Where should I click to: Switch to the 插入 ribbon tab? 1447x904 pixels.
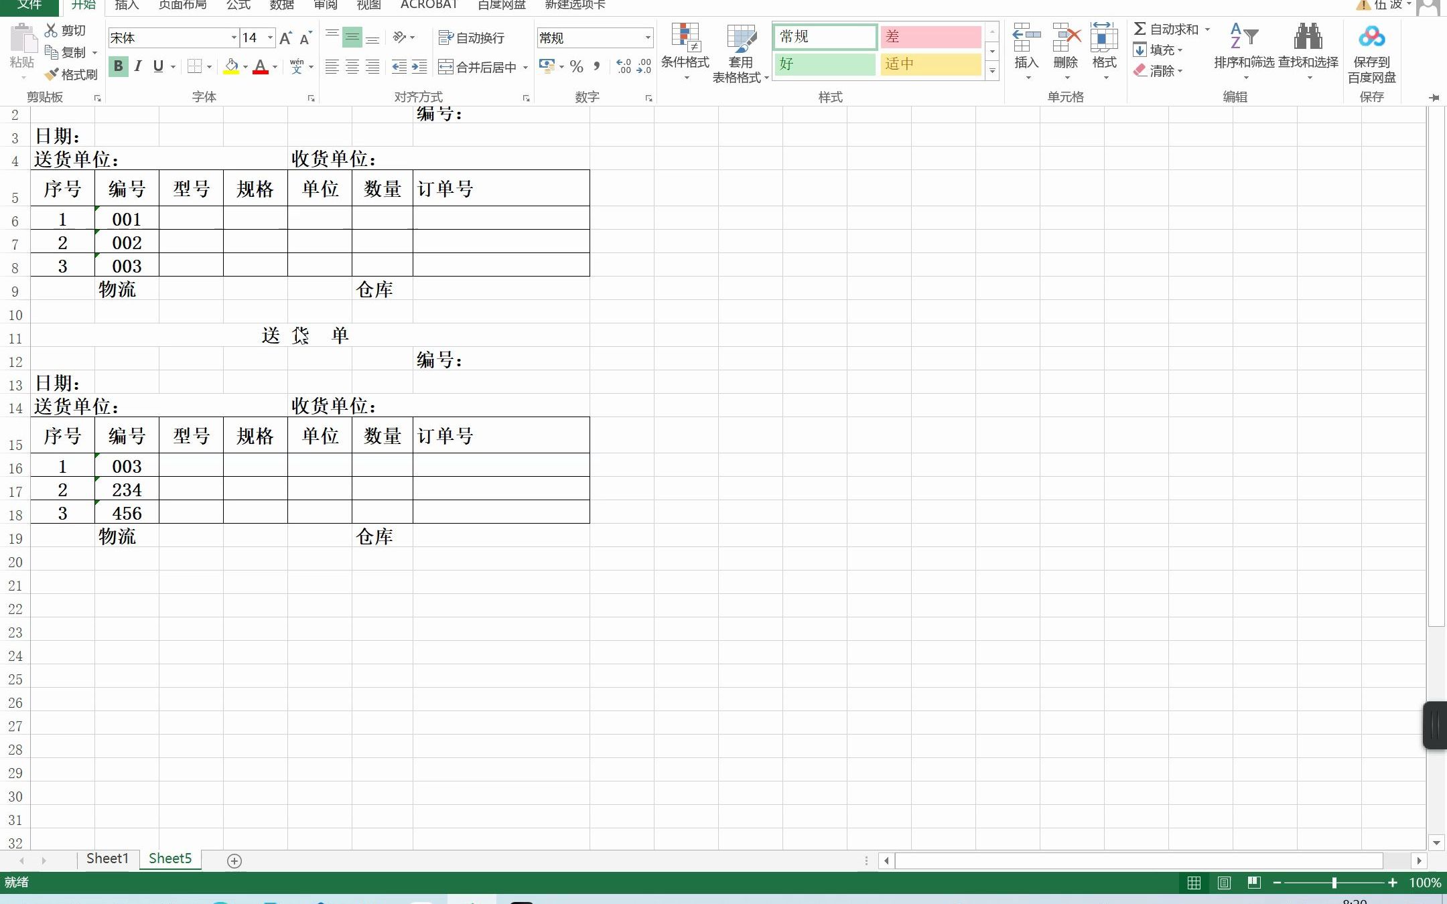(x=127, y=5)
